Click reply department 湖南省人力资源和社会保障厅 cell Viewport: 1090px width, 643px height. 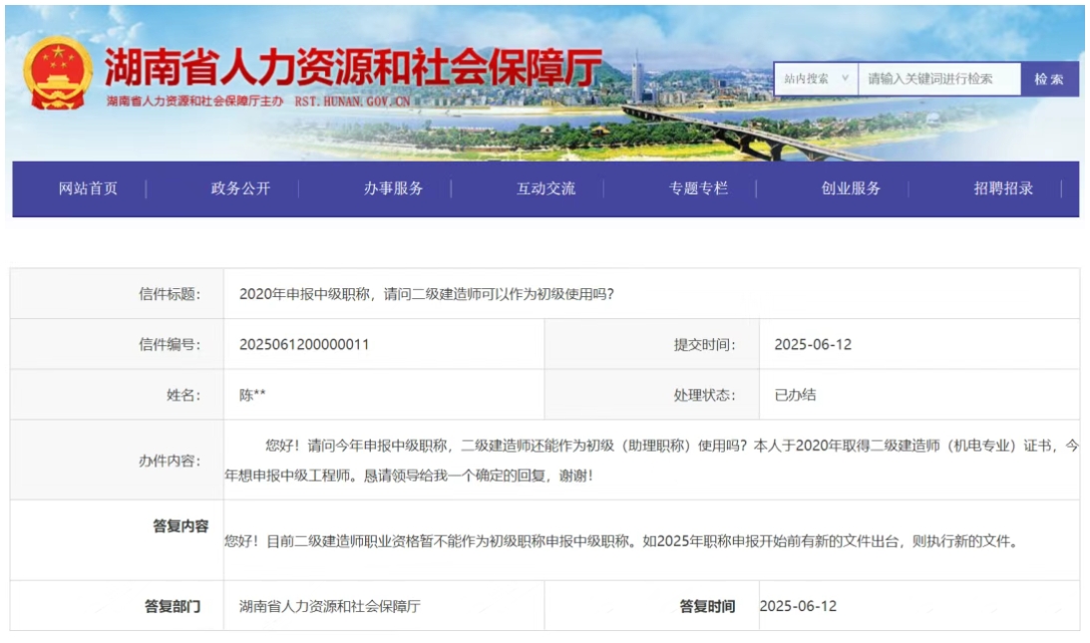click(x=329, y=606)
